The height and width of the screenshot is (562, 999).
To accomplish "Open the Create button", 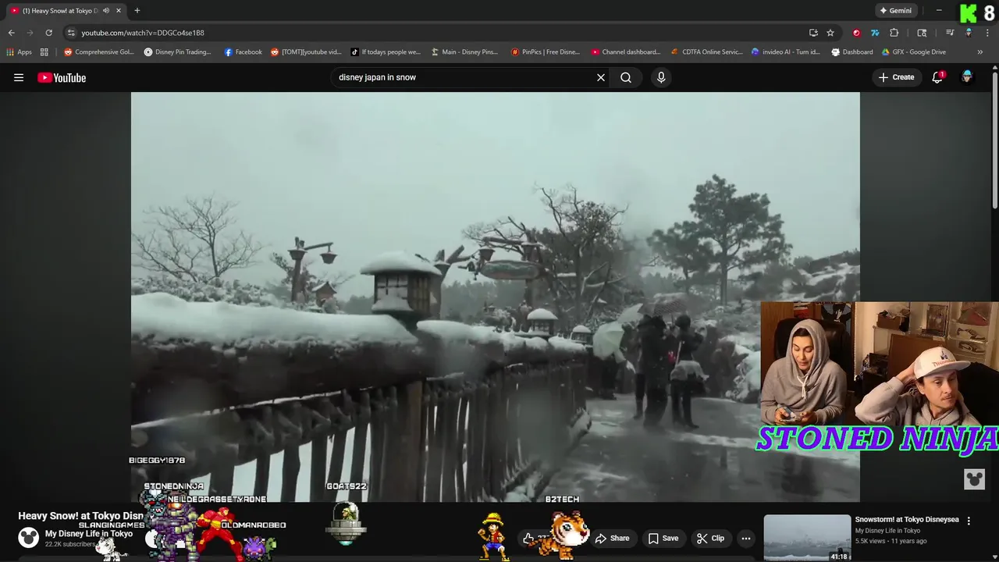I will [x=896, y=77].
